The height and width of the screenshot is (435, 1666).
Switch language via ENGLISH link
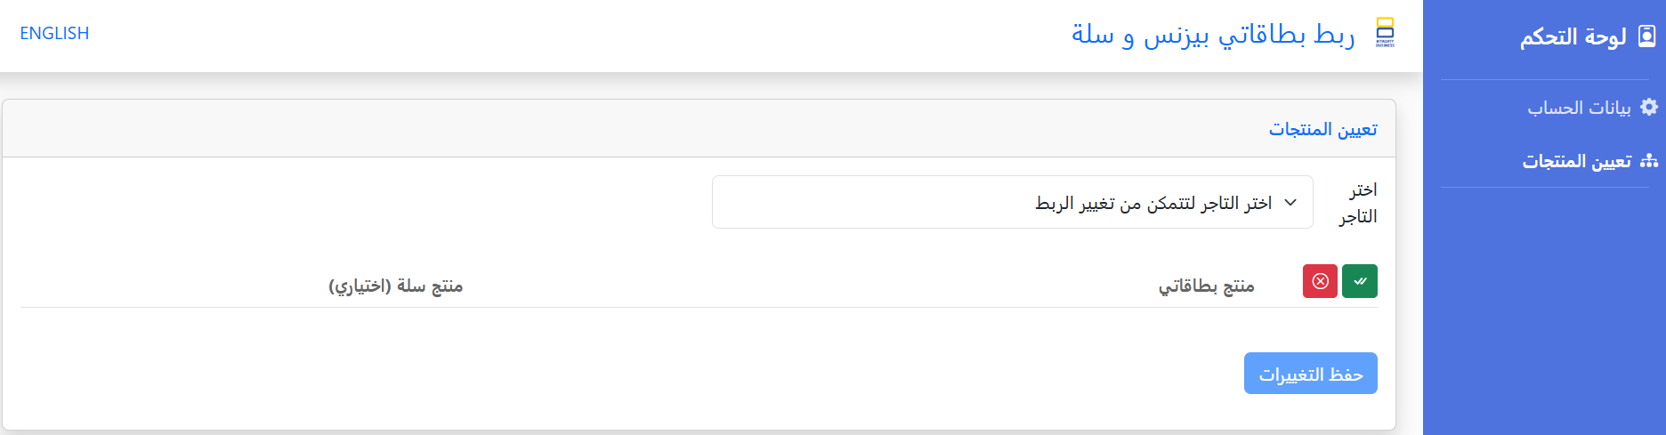[54, 33]
